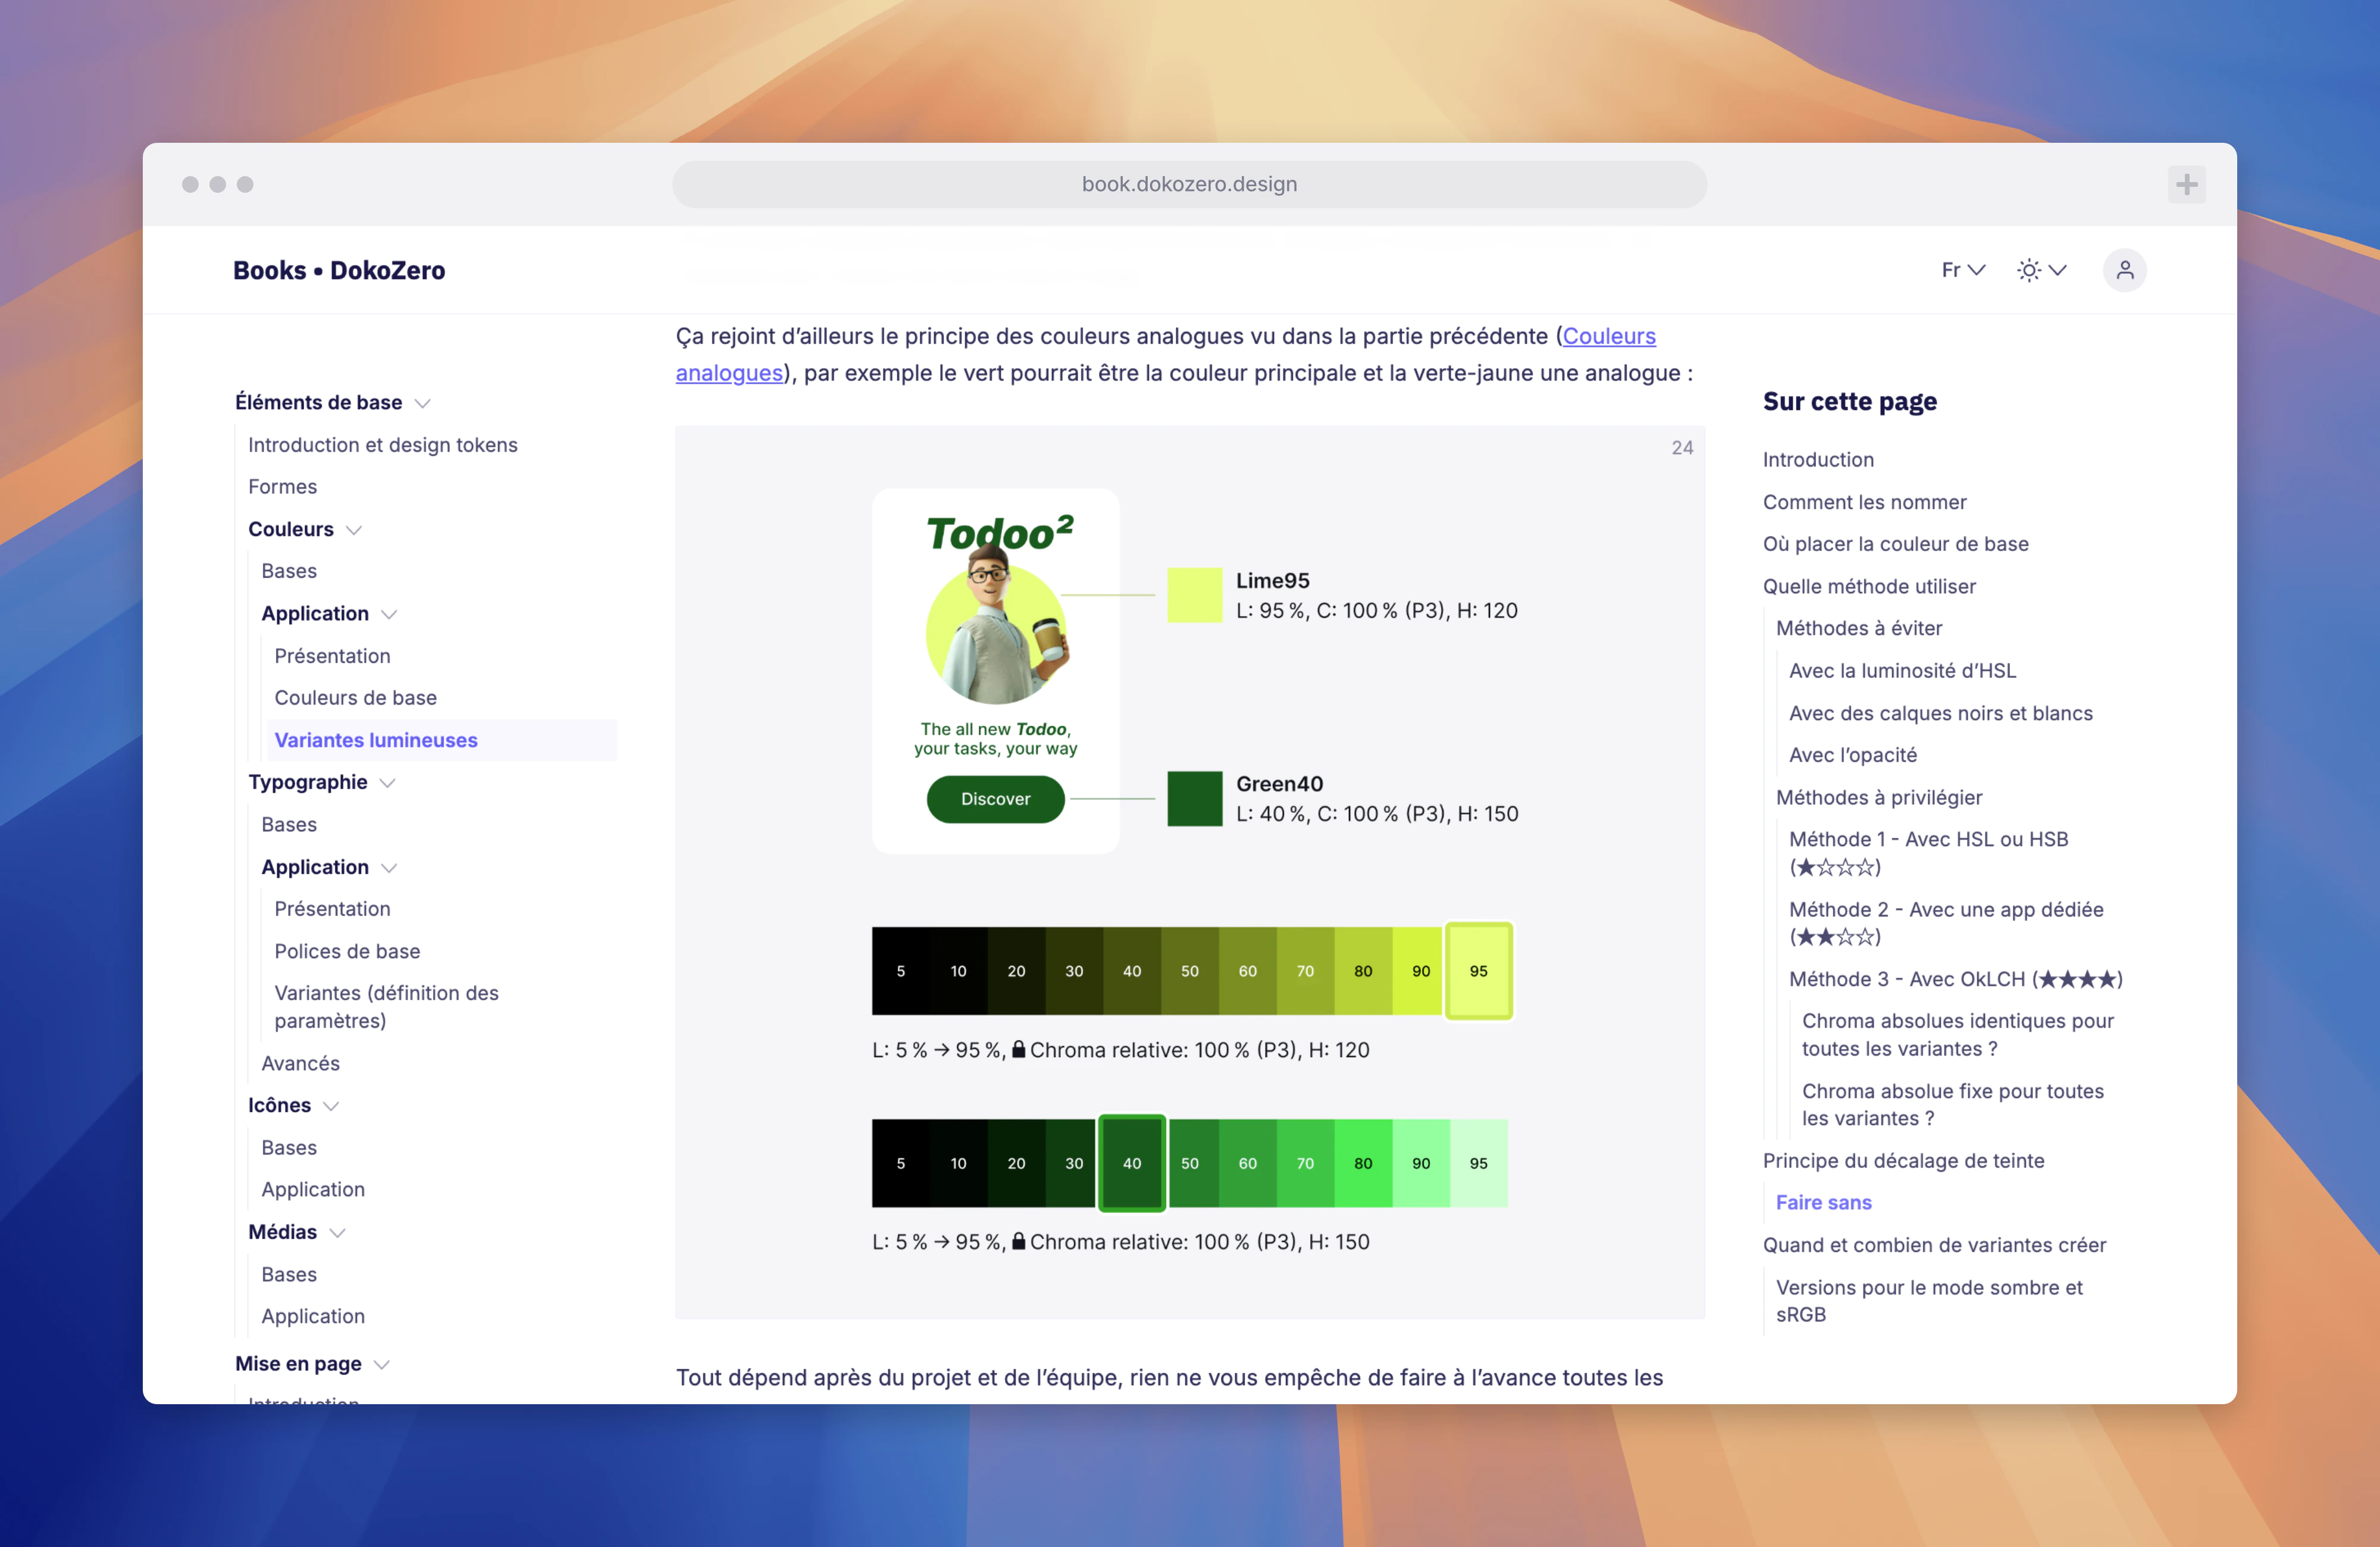
Task: Follow the Couleurs analogues link
Action: 1609,337
